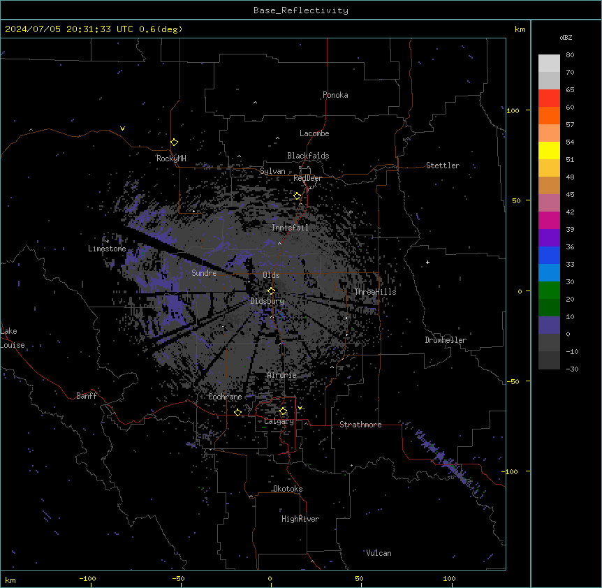
Task: Select the Airdrie label
Action: [282, 375]
